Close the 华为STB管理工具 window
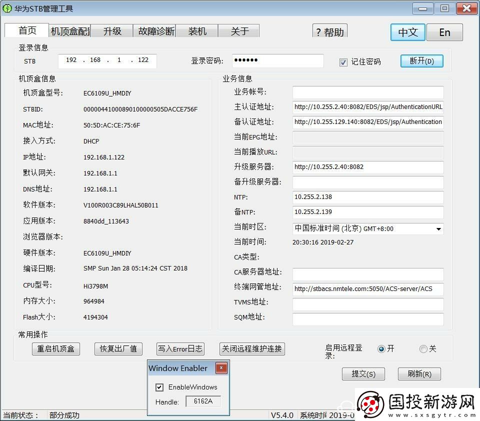The height and width of the screenshot is (421, 480). tap(466, 8)
